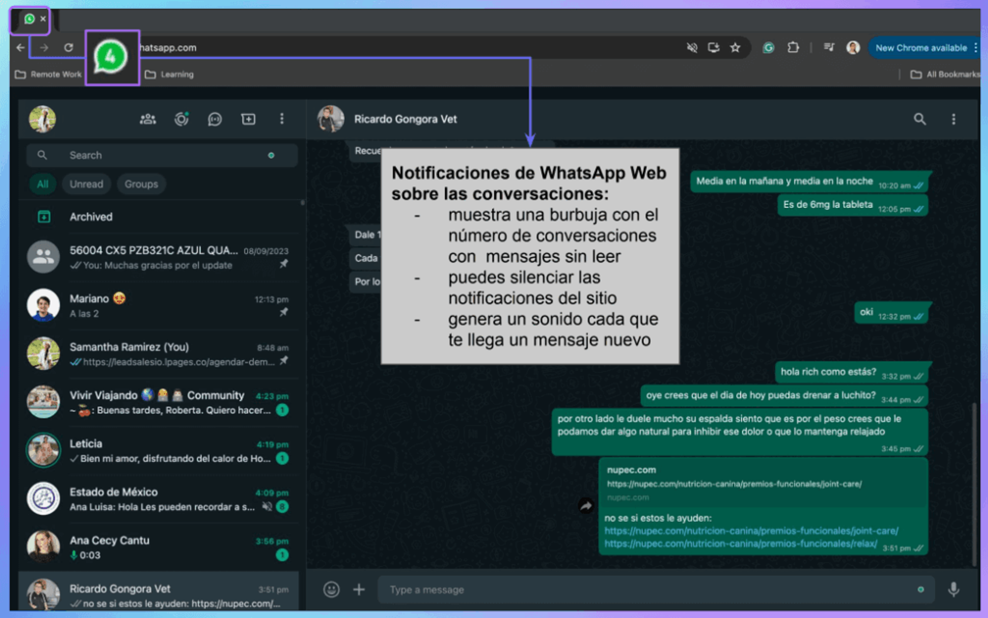This screenshot has width=988, height=618.
Task: Open the relax nupec.com link
Action: click(740, 544)
